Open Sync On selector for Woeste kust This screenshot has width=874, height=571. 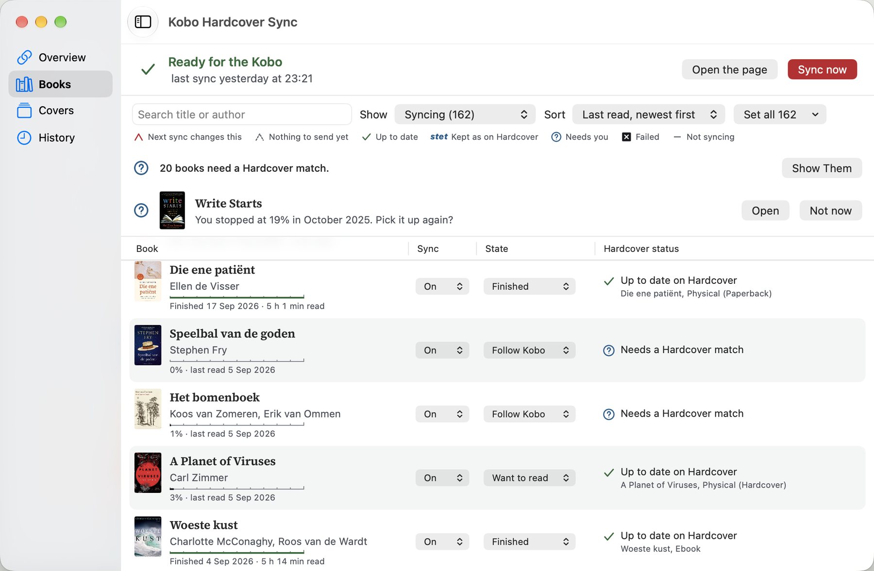442,541
